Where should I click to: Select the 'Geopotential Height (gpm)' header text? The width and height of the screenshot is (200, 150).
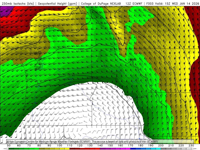point(57,4)
